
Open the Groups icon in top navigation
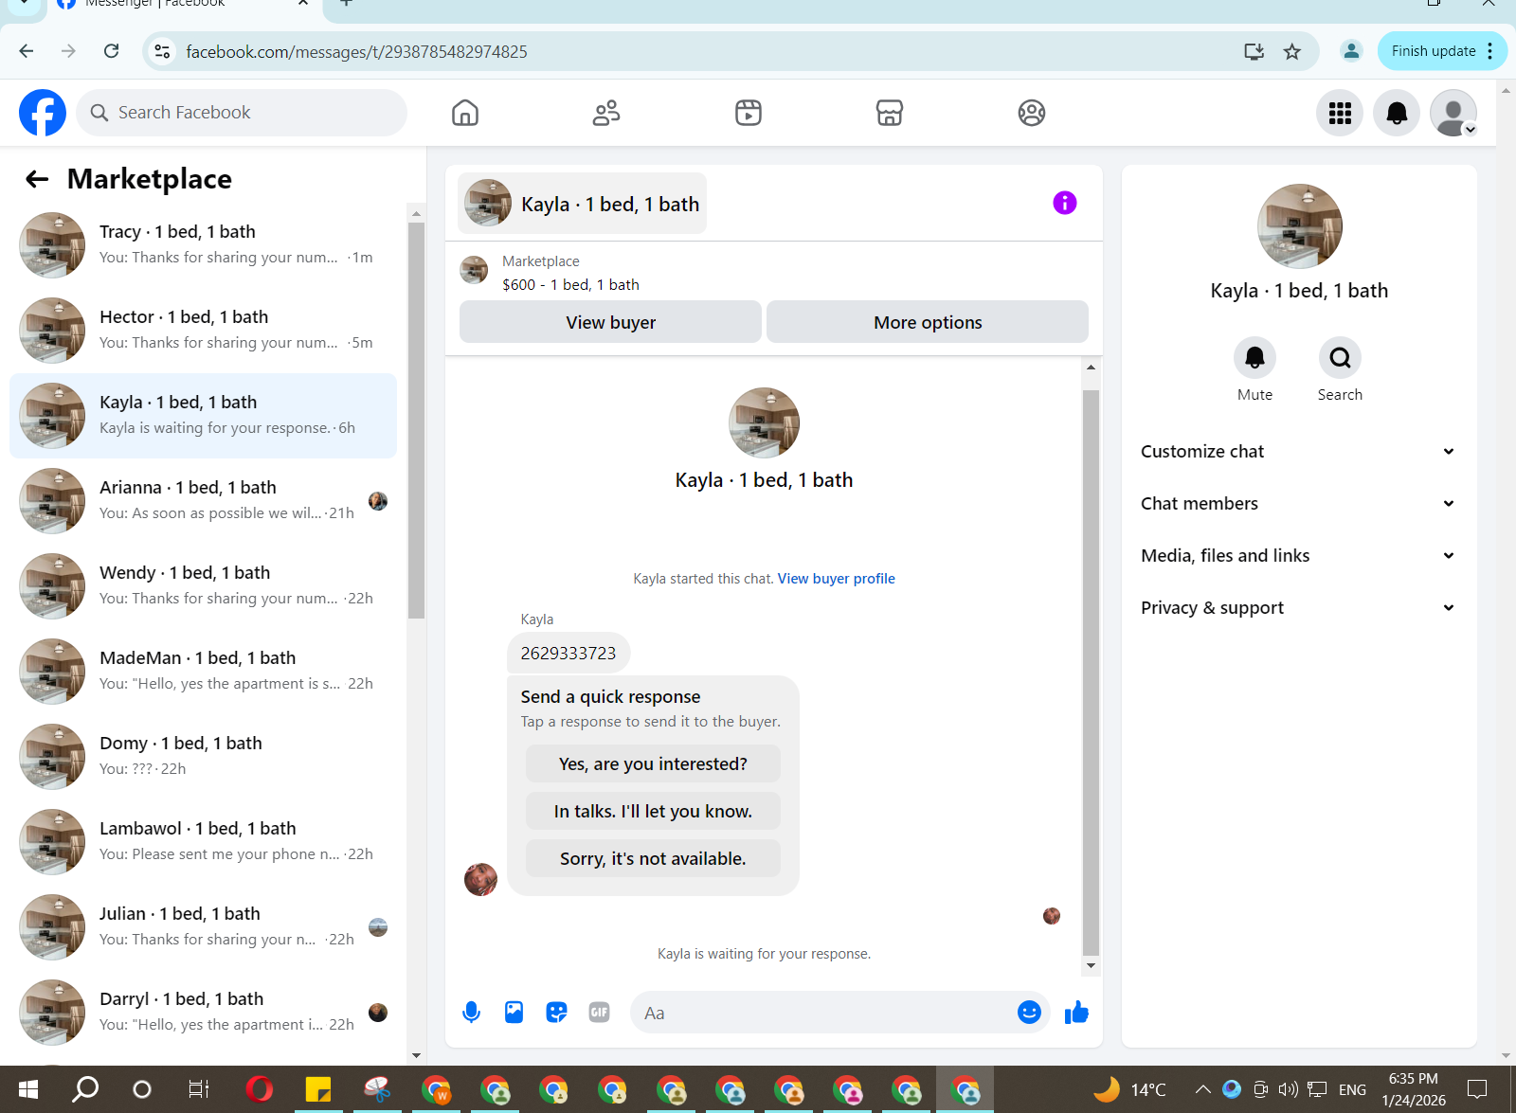(1032, 113)
